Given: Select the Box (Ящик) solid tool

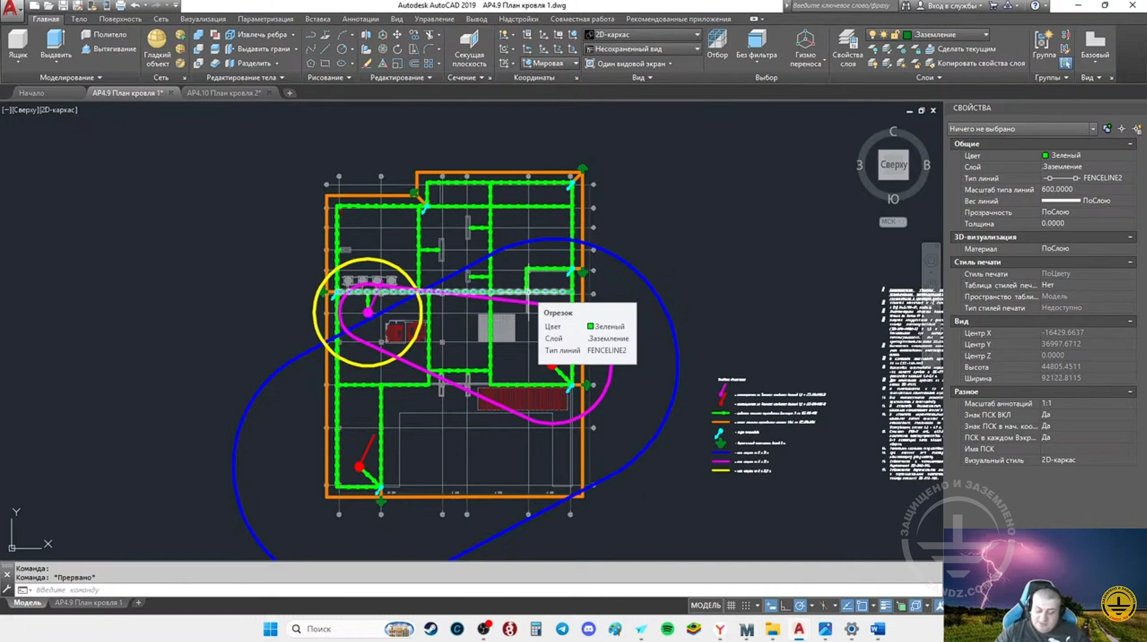Looking at the screenshot, I should coord(18,39).
